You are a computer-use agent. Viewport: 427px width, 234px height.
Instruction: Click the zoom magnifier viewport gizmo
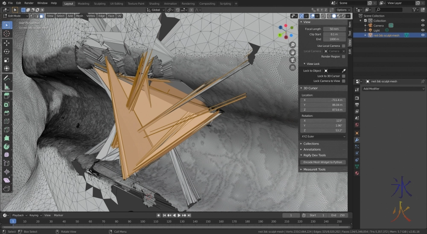pyautogui.click(x=292, y=45)
